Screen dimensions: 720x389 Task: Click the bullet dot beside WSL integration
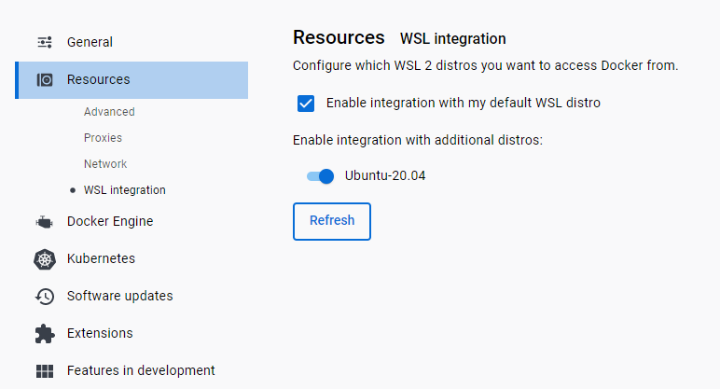click(73, 190)
